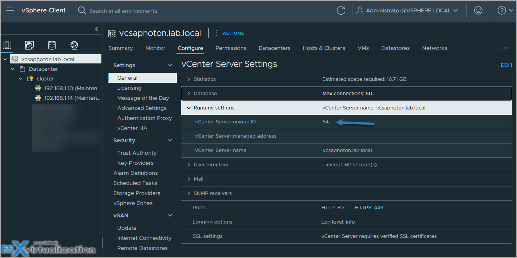Select Trust Authority

coord(137,153)
